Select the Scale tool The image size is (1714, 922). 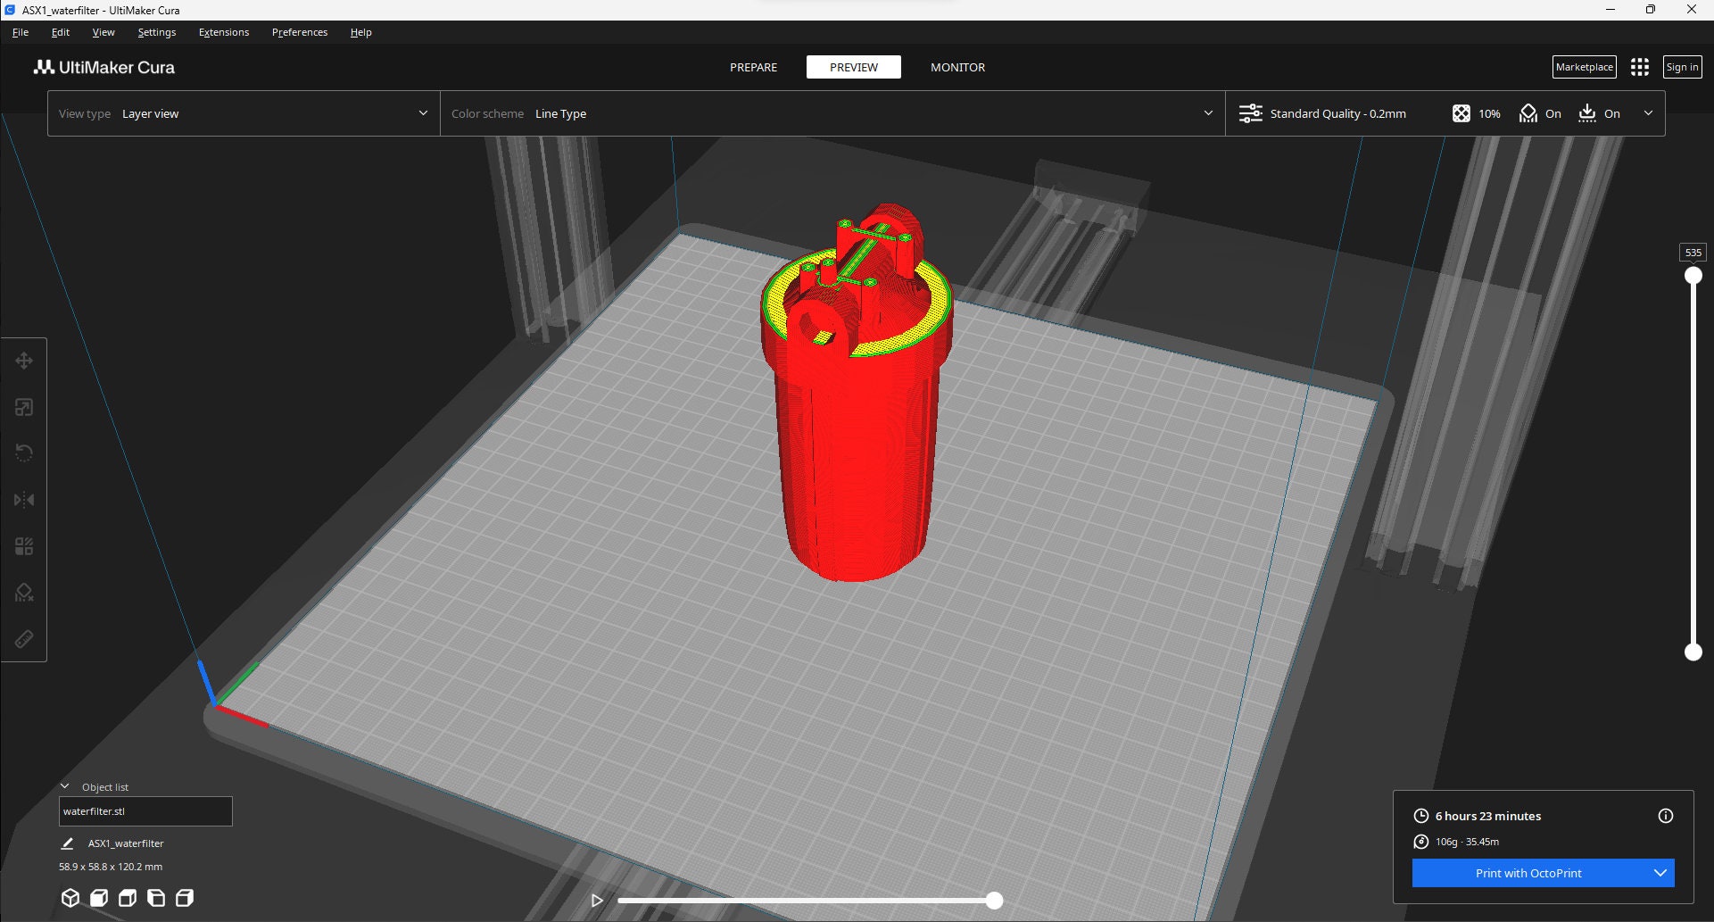[24, 406]
